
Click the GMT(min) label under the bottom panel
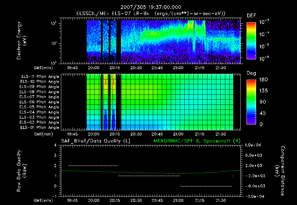click(44, 200)
